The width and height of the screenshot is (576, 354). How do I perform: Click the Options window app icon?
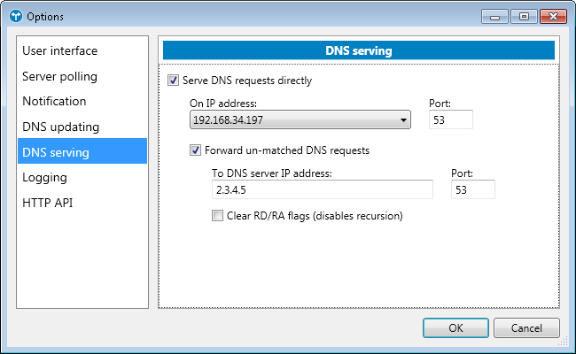[x=14, y=17]
